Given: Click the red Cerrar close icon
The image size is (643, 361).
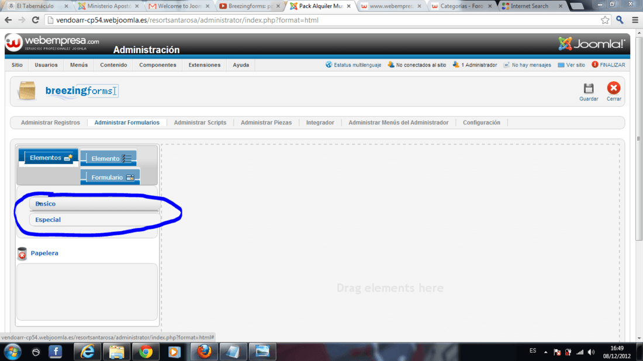Looking at the screenshot, I should coord(613,88).
